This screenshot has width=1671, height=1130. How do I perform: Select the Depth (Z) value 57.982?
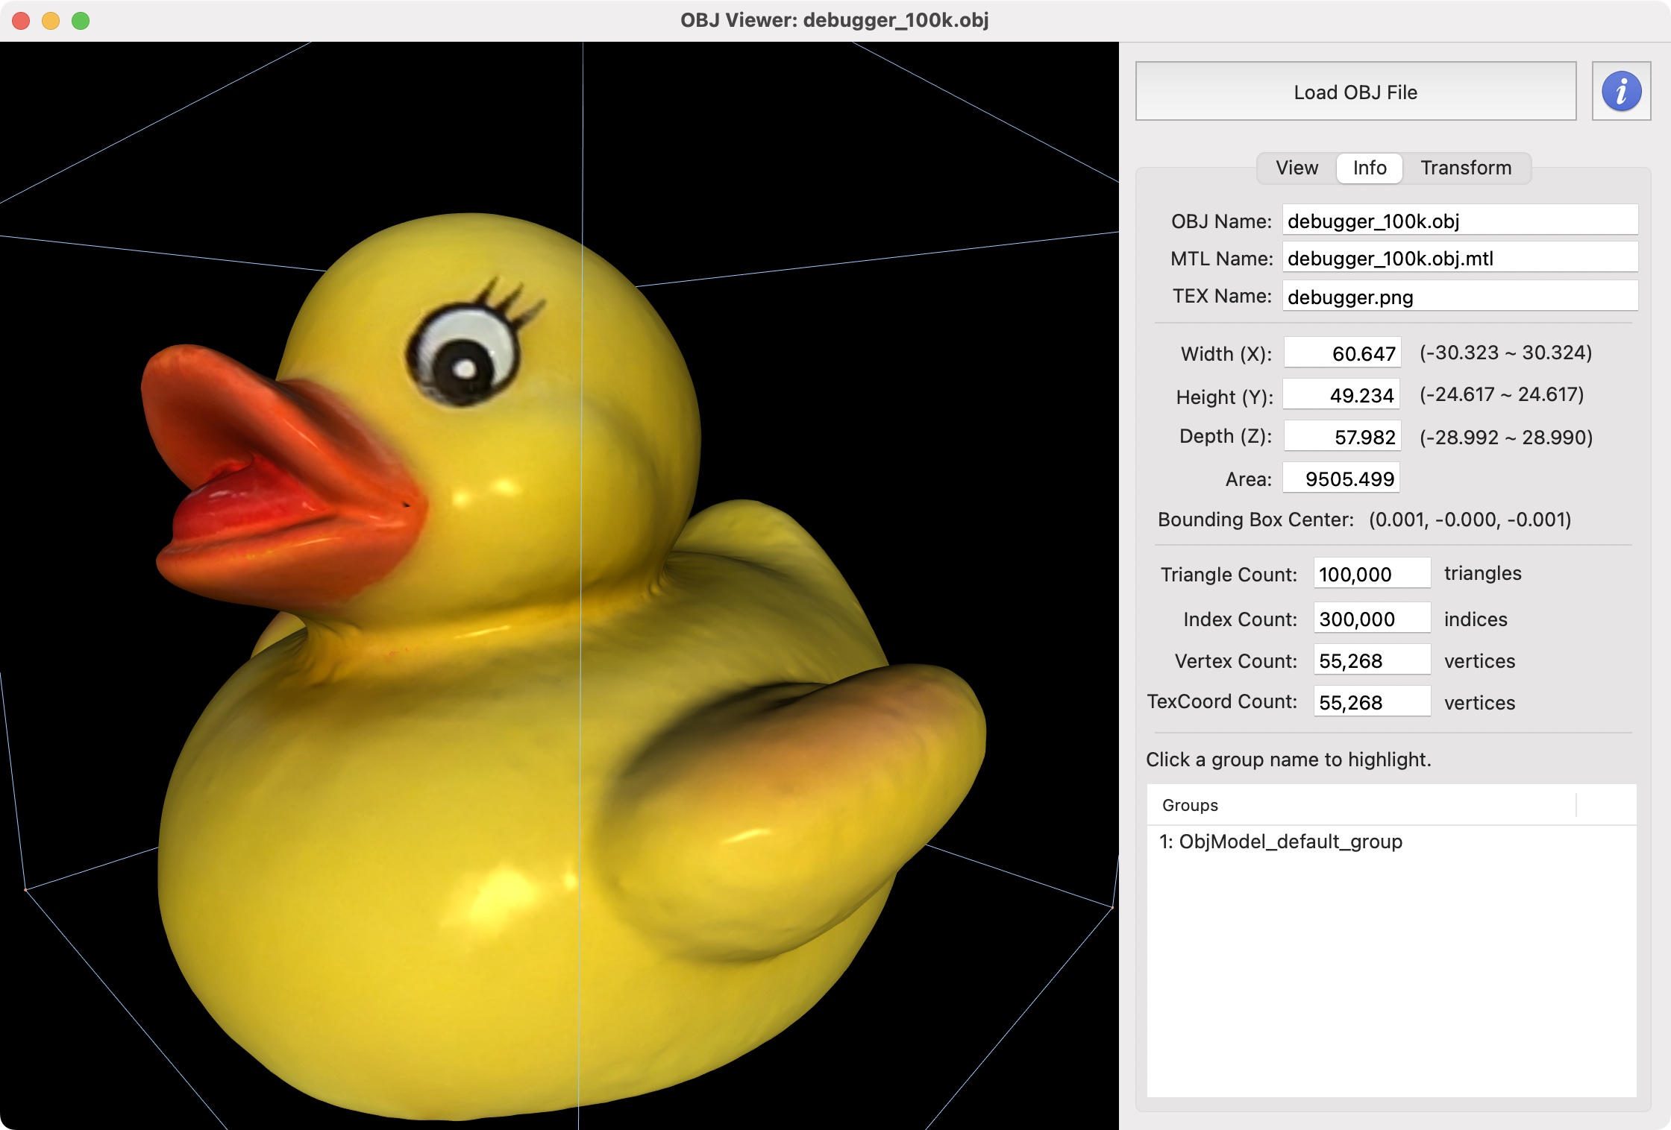[1342, 436]
